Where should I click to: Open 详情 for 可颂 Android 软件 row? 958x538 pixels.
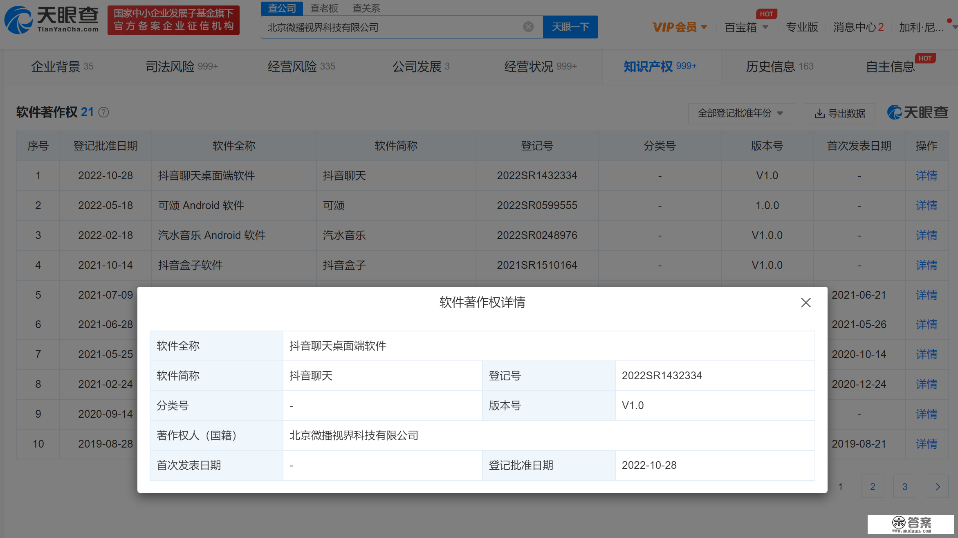[x=927, y=205]
